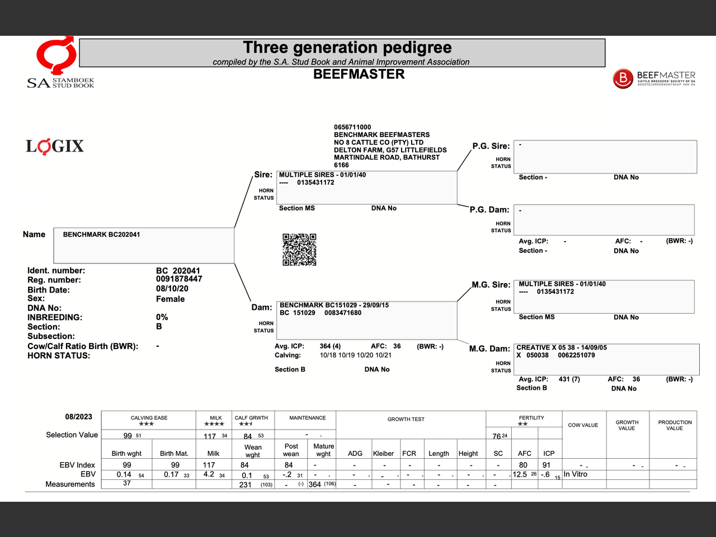
Task: Select the 'Measurements' row label
Action: (70, 484)
